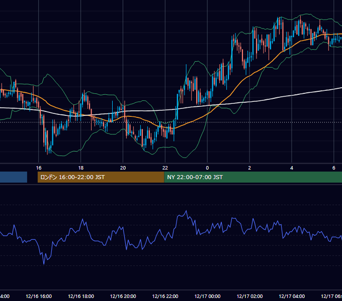
Task: Click the 12/16 20:00 time label
Action: [x=123, y=296]
